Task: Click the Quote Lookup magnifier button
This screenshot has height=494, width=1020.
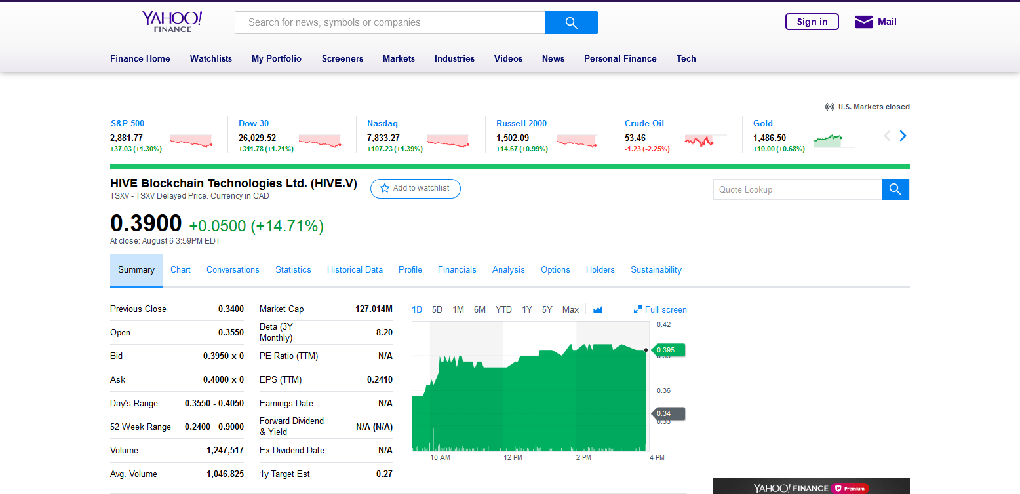Action: (x=895, y=189)
